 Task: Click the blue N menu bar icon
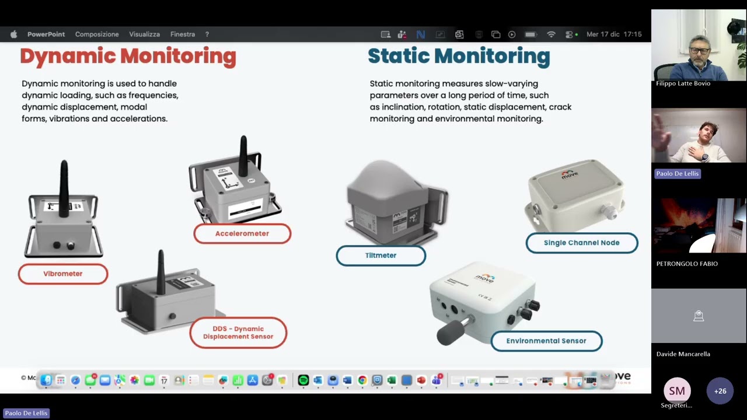tap(420, 34)
